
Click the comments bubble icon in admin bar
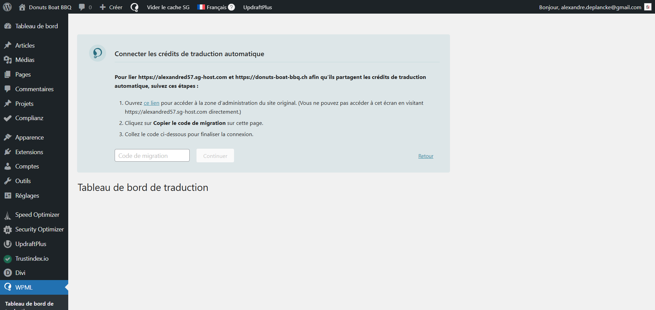click(82, 7)
